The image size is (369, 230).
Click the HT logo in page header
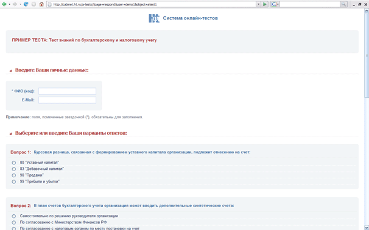[x=154, y=18]
